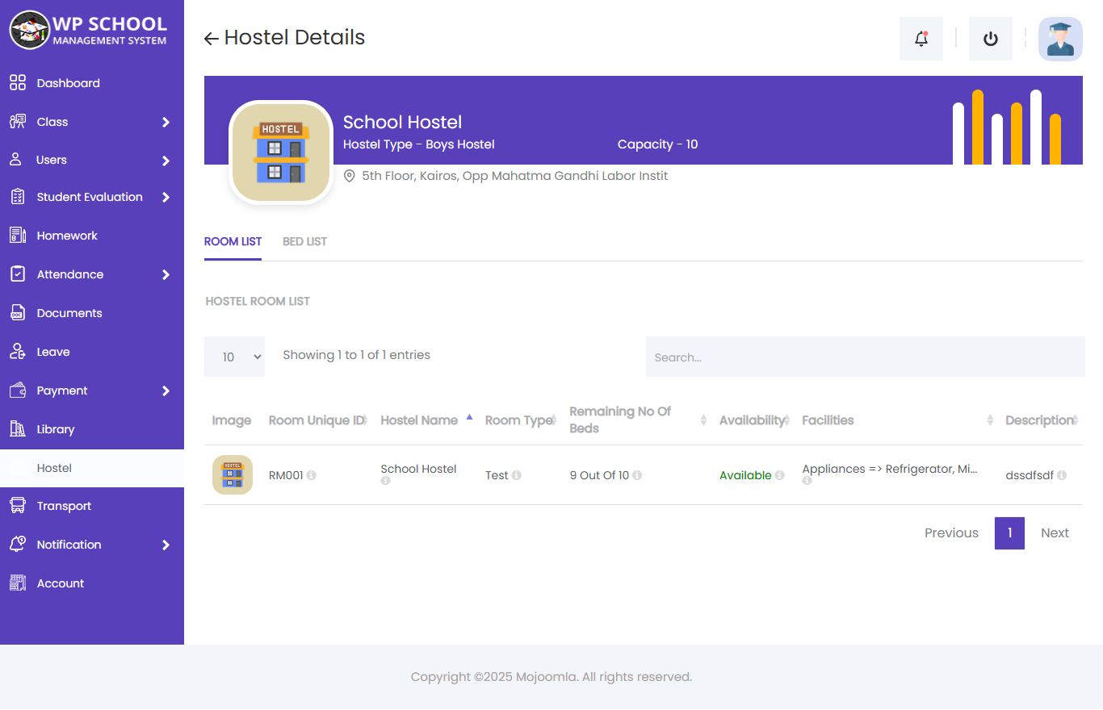Click the Leave icon in sidebar
The height and width of the screenshot is (710, 1103).
pyautogui.click(x=18, y=352)
